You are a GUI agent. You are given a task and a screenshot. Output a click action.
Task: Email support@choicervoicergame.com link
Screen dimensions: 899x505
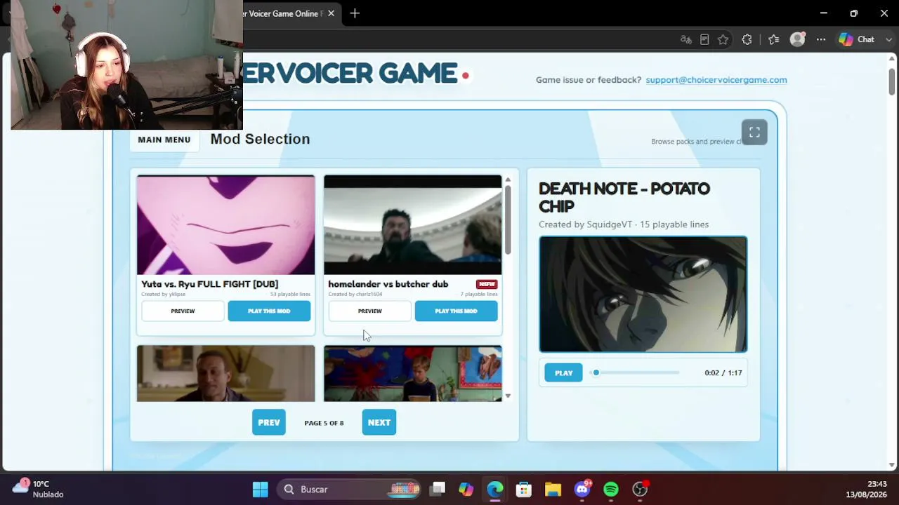(x=716, y=80)
